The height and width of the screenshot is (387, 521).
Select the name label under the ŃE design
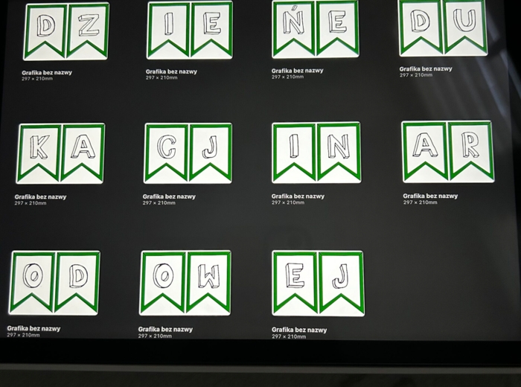pos(297,71)
